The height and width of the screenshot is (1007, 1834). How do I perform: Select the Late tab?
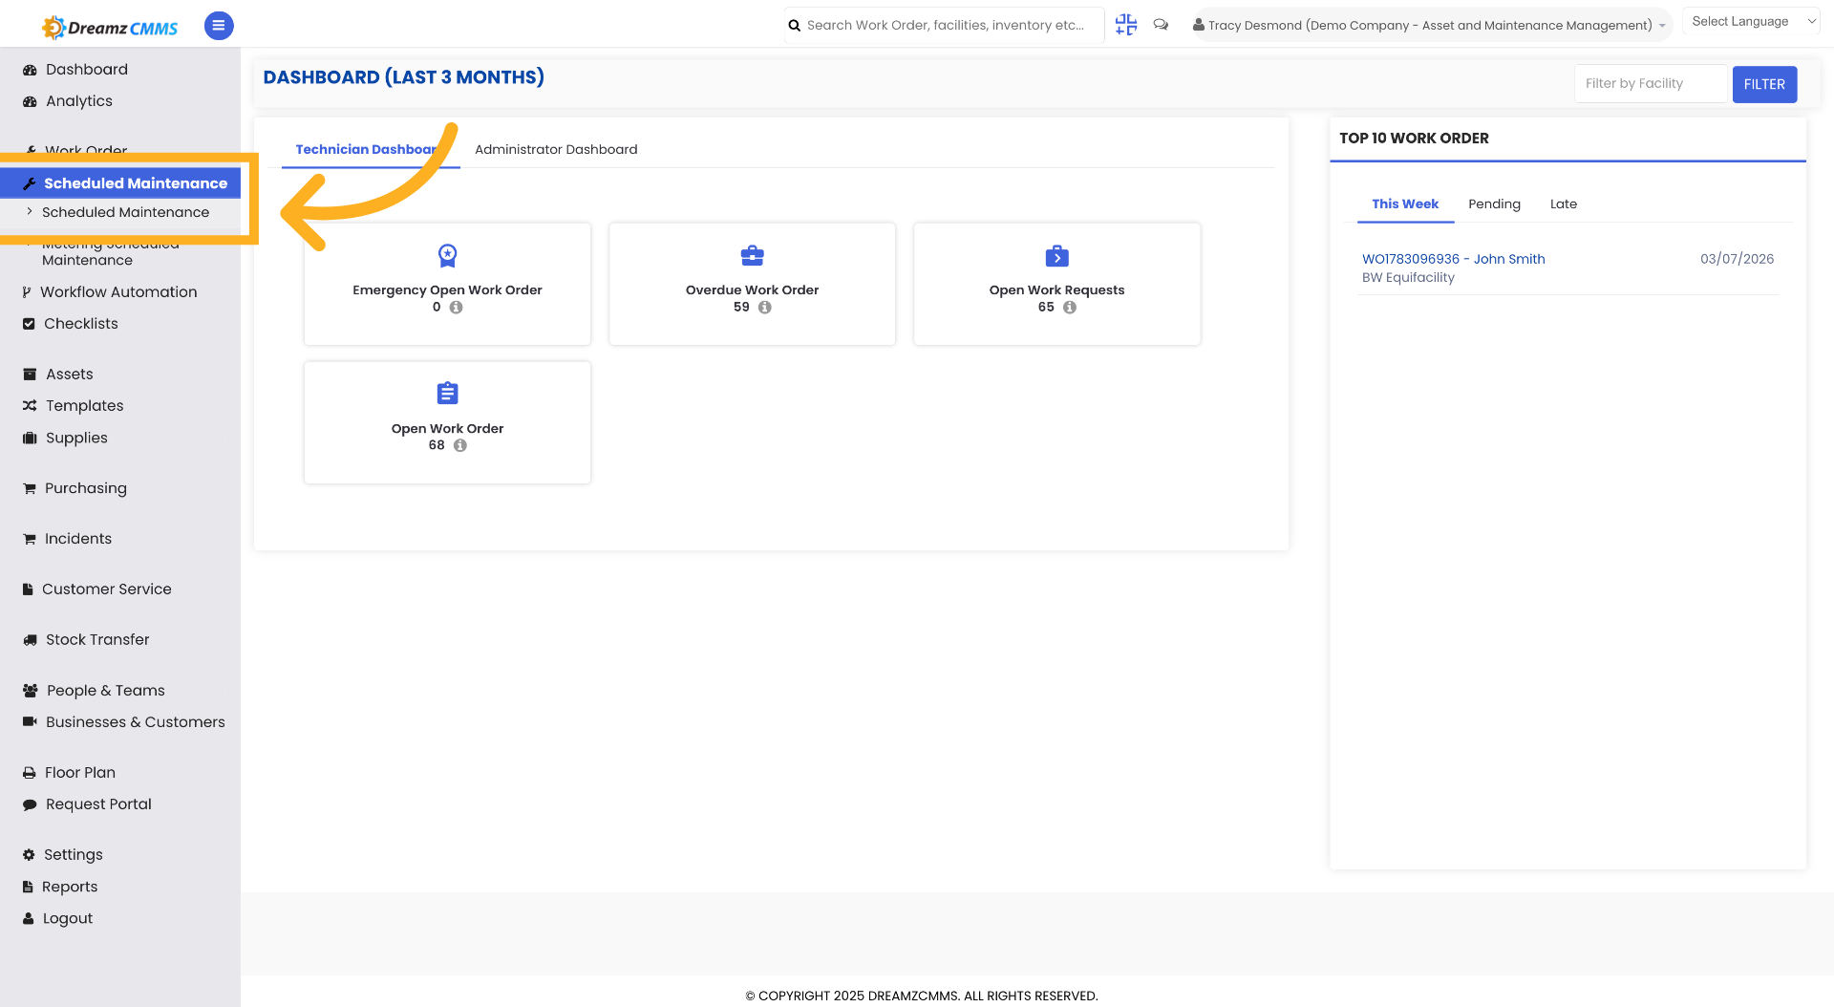coord(1563,204)
